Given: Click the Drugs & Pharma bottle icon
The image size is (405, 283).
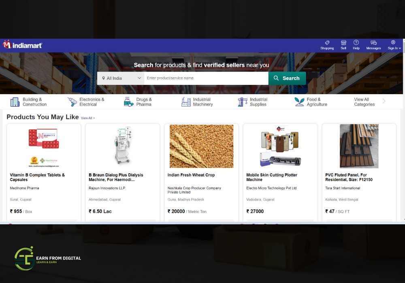Looking at the screenshot, I should click(x=129, y=102).
